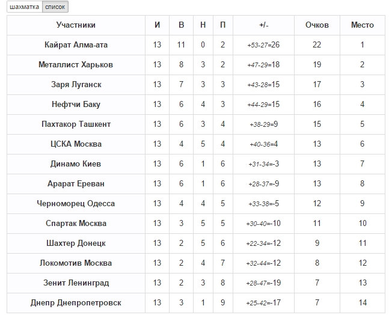Click team name Пахтакор Ташкент
Screen dimensions: 389x315
pyautogui.click(x=76, y=124)
